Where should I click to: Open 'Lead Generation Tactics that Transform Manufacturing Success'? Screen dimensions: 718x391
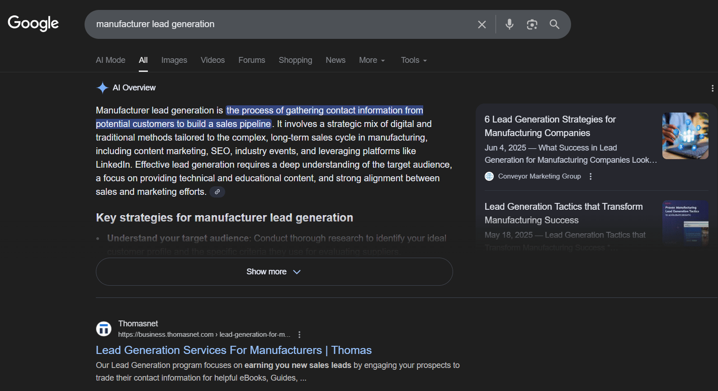pos(563,213)
